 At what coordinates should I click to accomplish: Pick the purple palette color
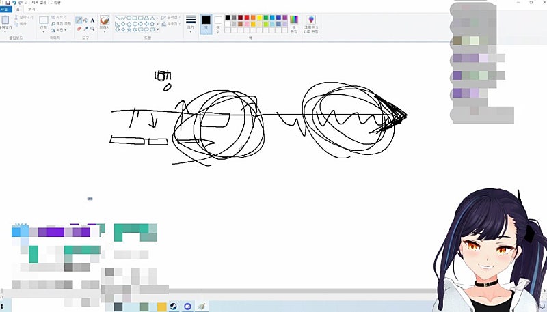[284, 18]
